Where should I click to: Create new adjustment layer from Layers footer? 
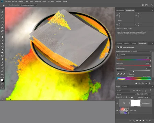[140, 120]
